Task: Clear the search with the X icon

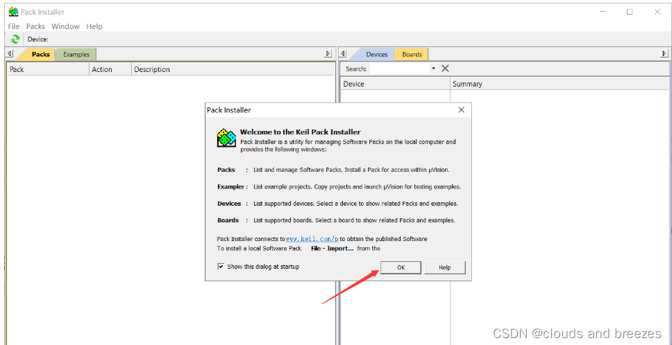Action: tap(445, 69)
